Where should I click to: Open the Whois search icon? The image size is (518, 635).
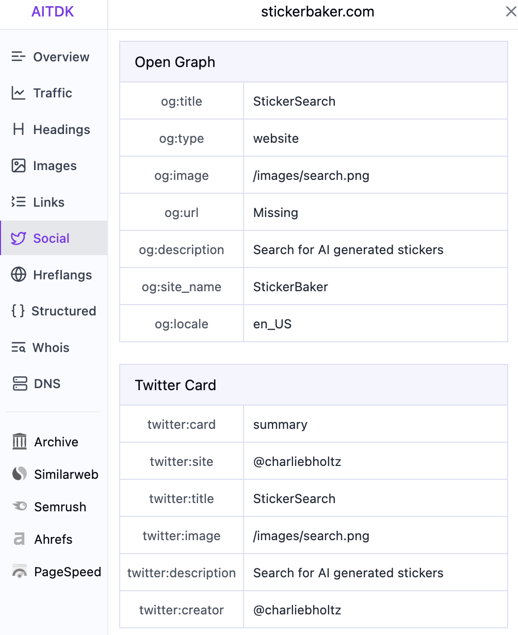click(x=19, y=347)
